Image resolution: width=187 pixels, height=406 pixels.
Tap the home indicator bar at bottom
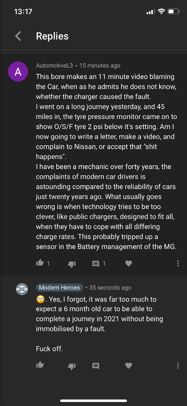click(93, 401)
